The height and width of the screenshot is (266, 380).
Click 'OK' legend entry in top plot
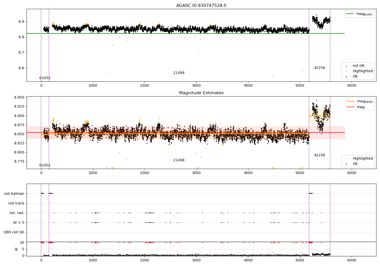(x=355, y=77)
